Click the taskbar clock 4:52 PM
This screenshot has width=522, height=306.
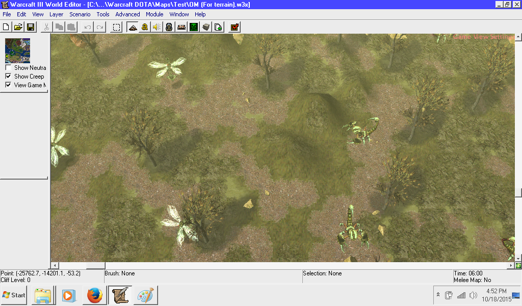tap(497, 291)
